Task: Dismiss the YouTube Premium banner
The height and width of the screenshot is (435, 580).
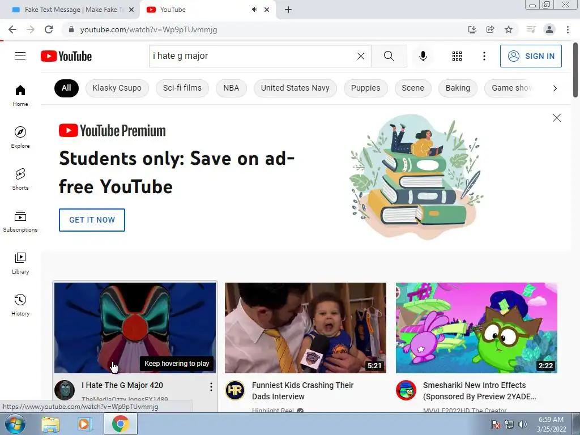Action: tap(556, 118)
